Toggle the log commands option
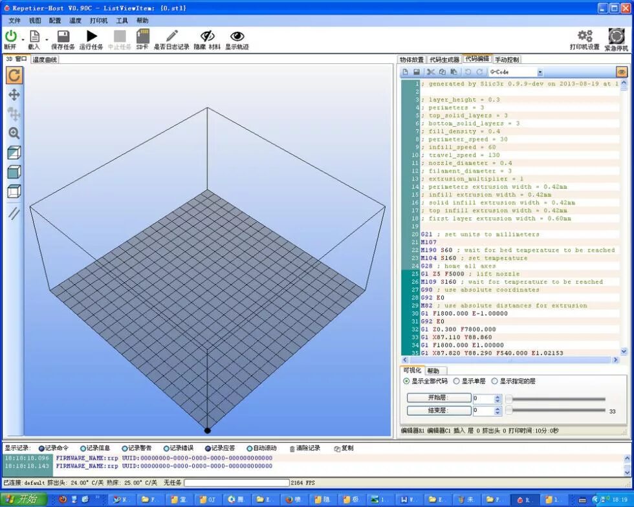Viewport: 634px width, 507px height. tap(41, 448)
